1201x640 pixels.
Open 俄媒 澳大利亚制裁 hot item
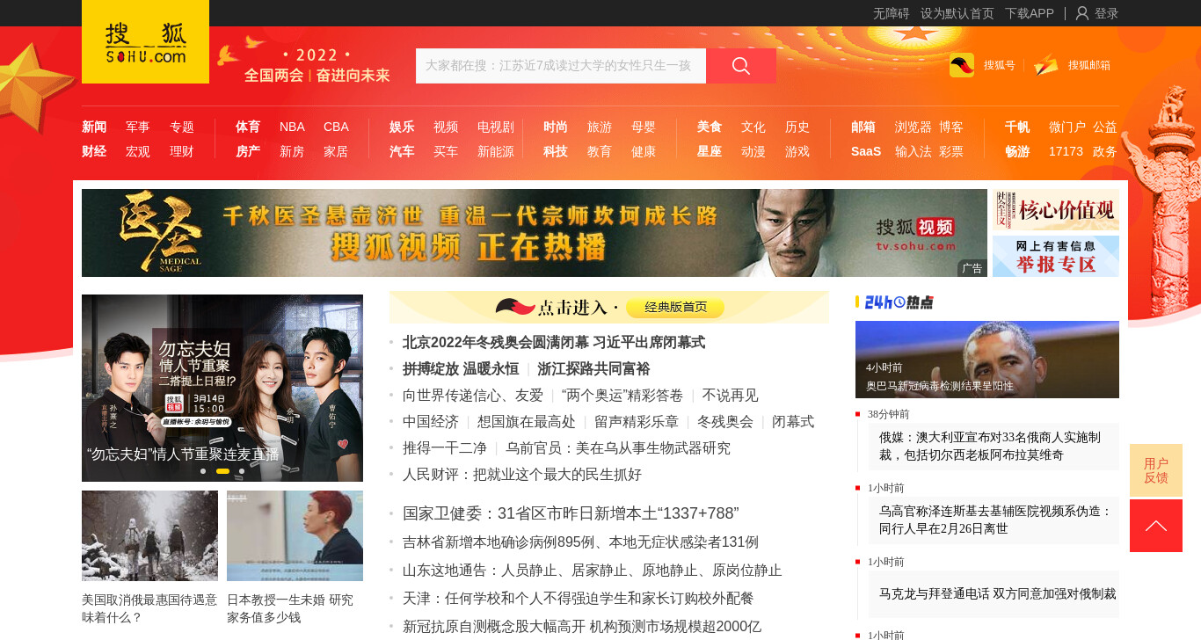994,446
